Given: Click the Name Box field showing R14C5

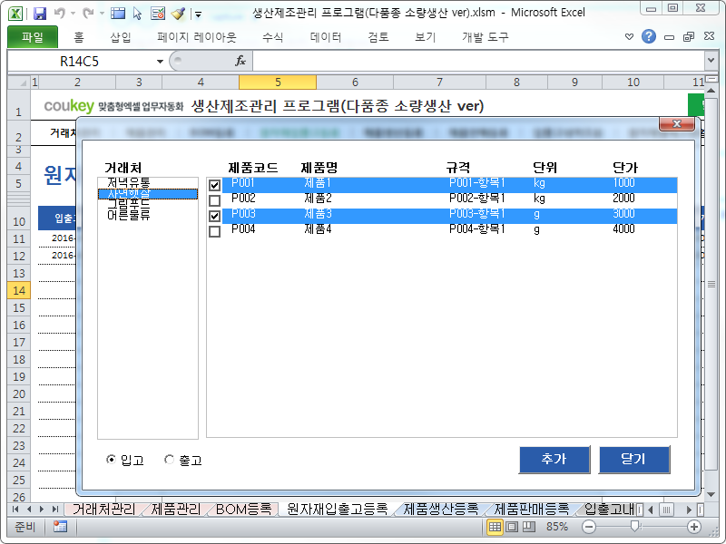Looking at the screenshot, I should point(80,61).
